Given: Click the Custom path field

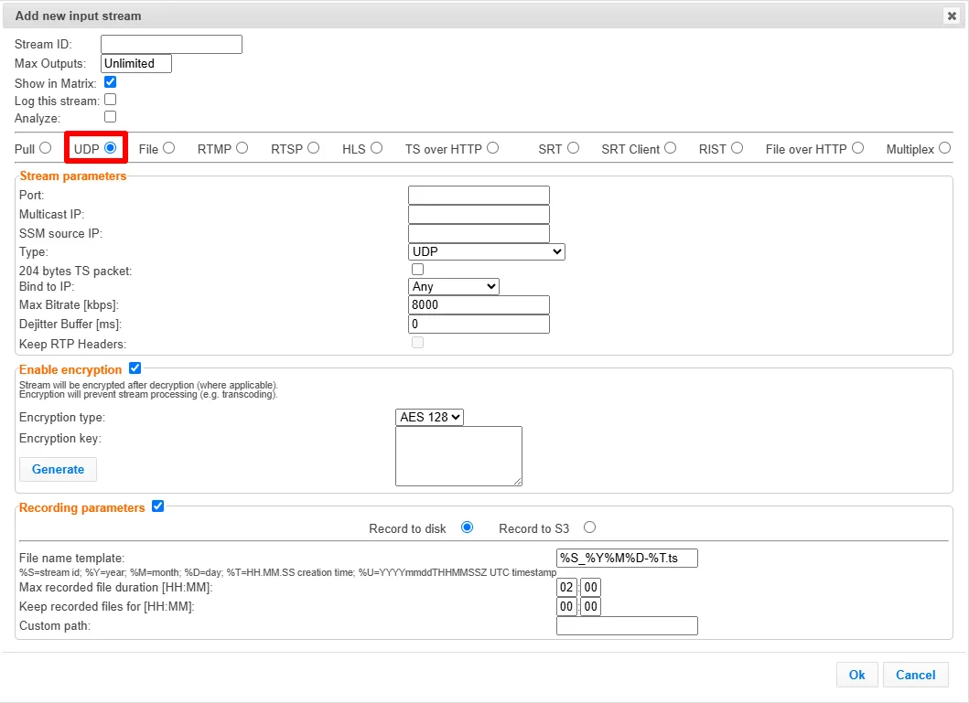Looking at the screenshot, I should click(x=628, y=626).
